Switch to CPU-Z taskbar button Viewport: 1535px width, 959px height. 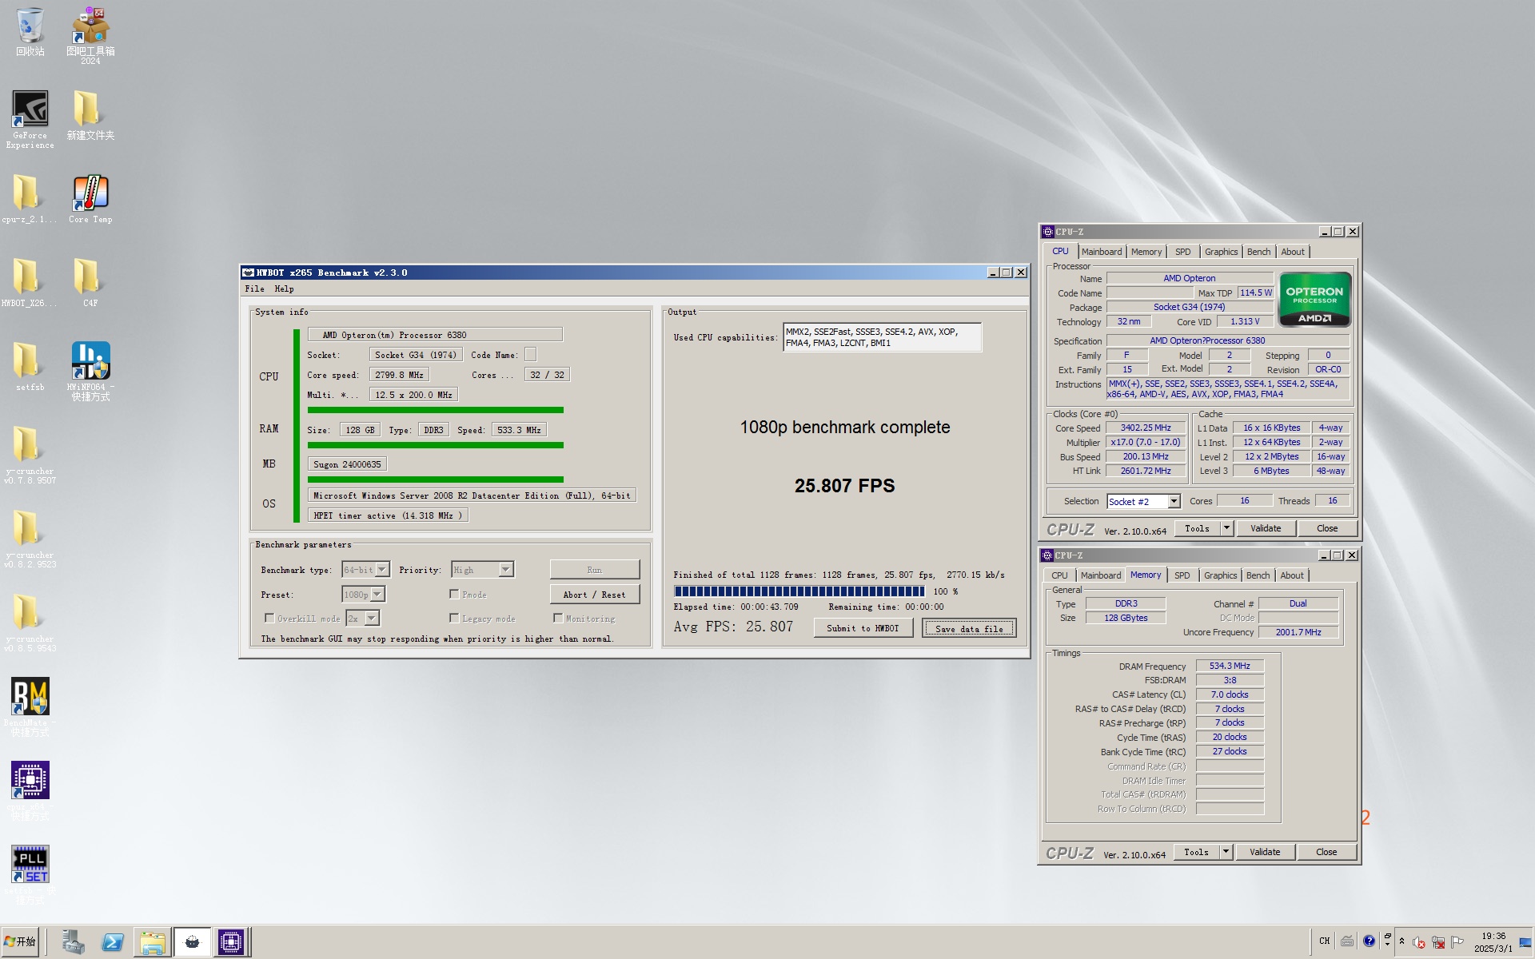point(231,942)
